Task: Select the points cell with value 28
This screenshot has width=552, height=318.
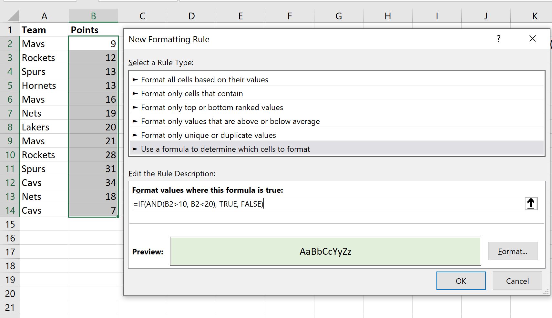Action: [x=93, y=155]
